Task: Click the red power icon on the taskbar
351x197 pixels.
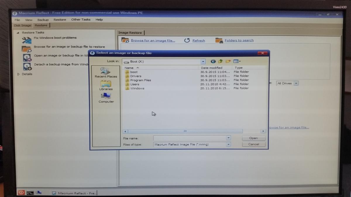Action: (21, 193)
